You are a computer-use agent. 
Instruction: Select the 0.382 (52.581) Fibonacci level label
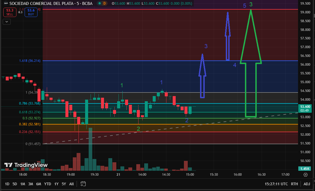coord(30,124)
